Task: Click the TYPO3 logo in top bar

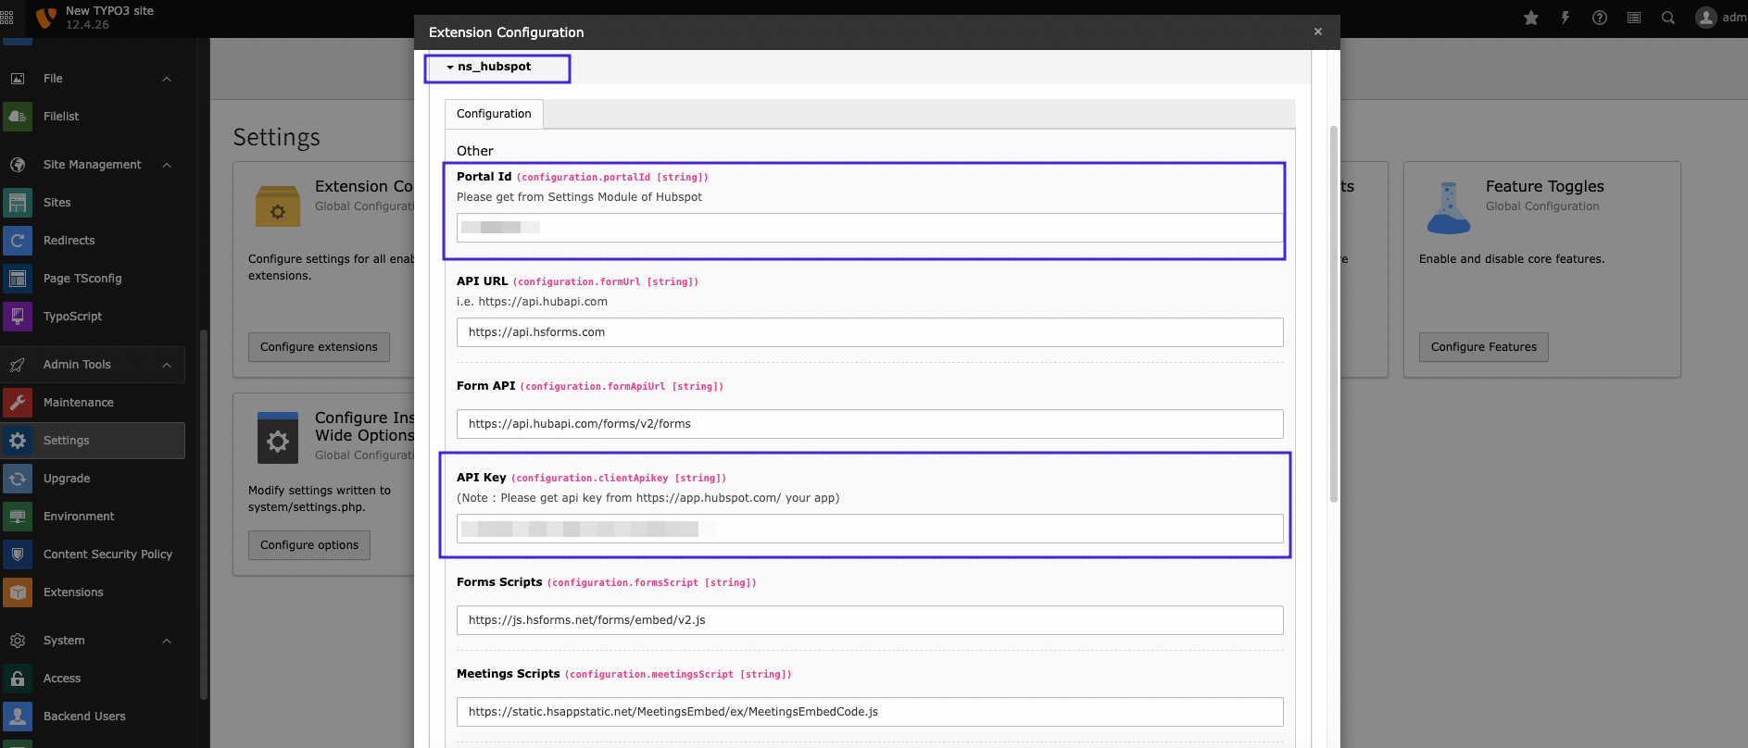Action: pos(45,18)
